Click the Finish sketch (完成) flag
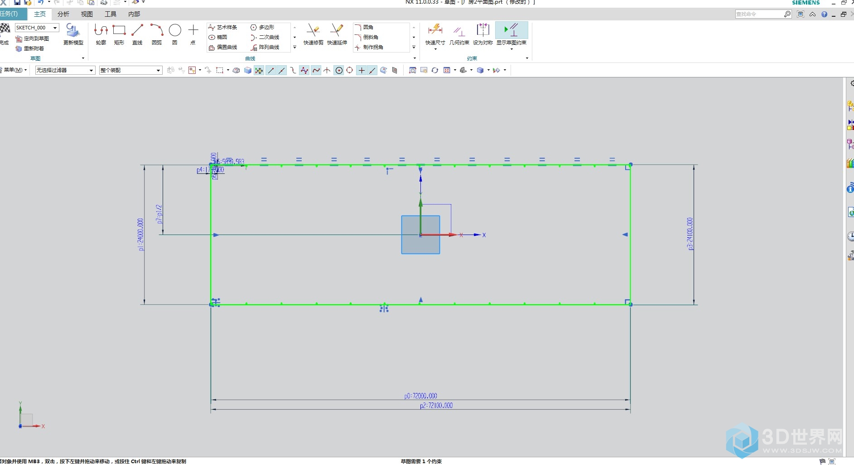 [x=5, y=34]
